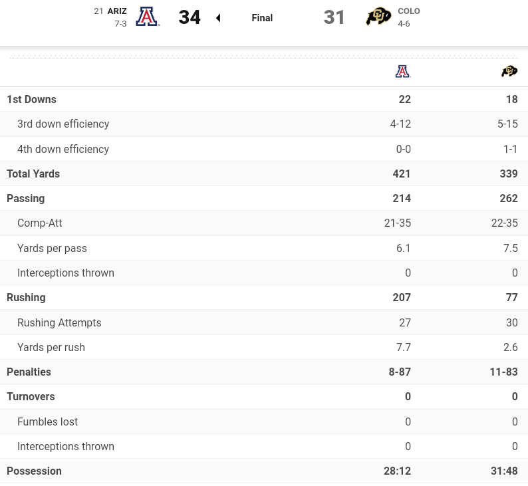Click the Rushing stat row label
This screenshot has height=486, width=528.
[26, 297]
